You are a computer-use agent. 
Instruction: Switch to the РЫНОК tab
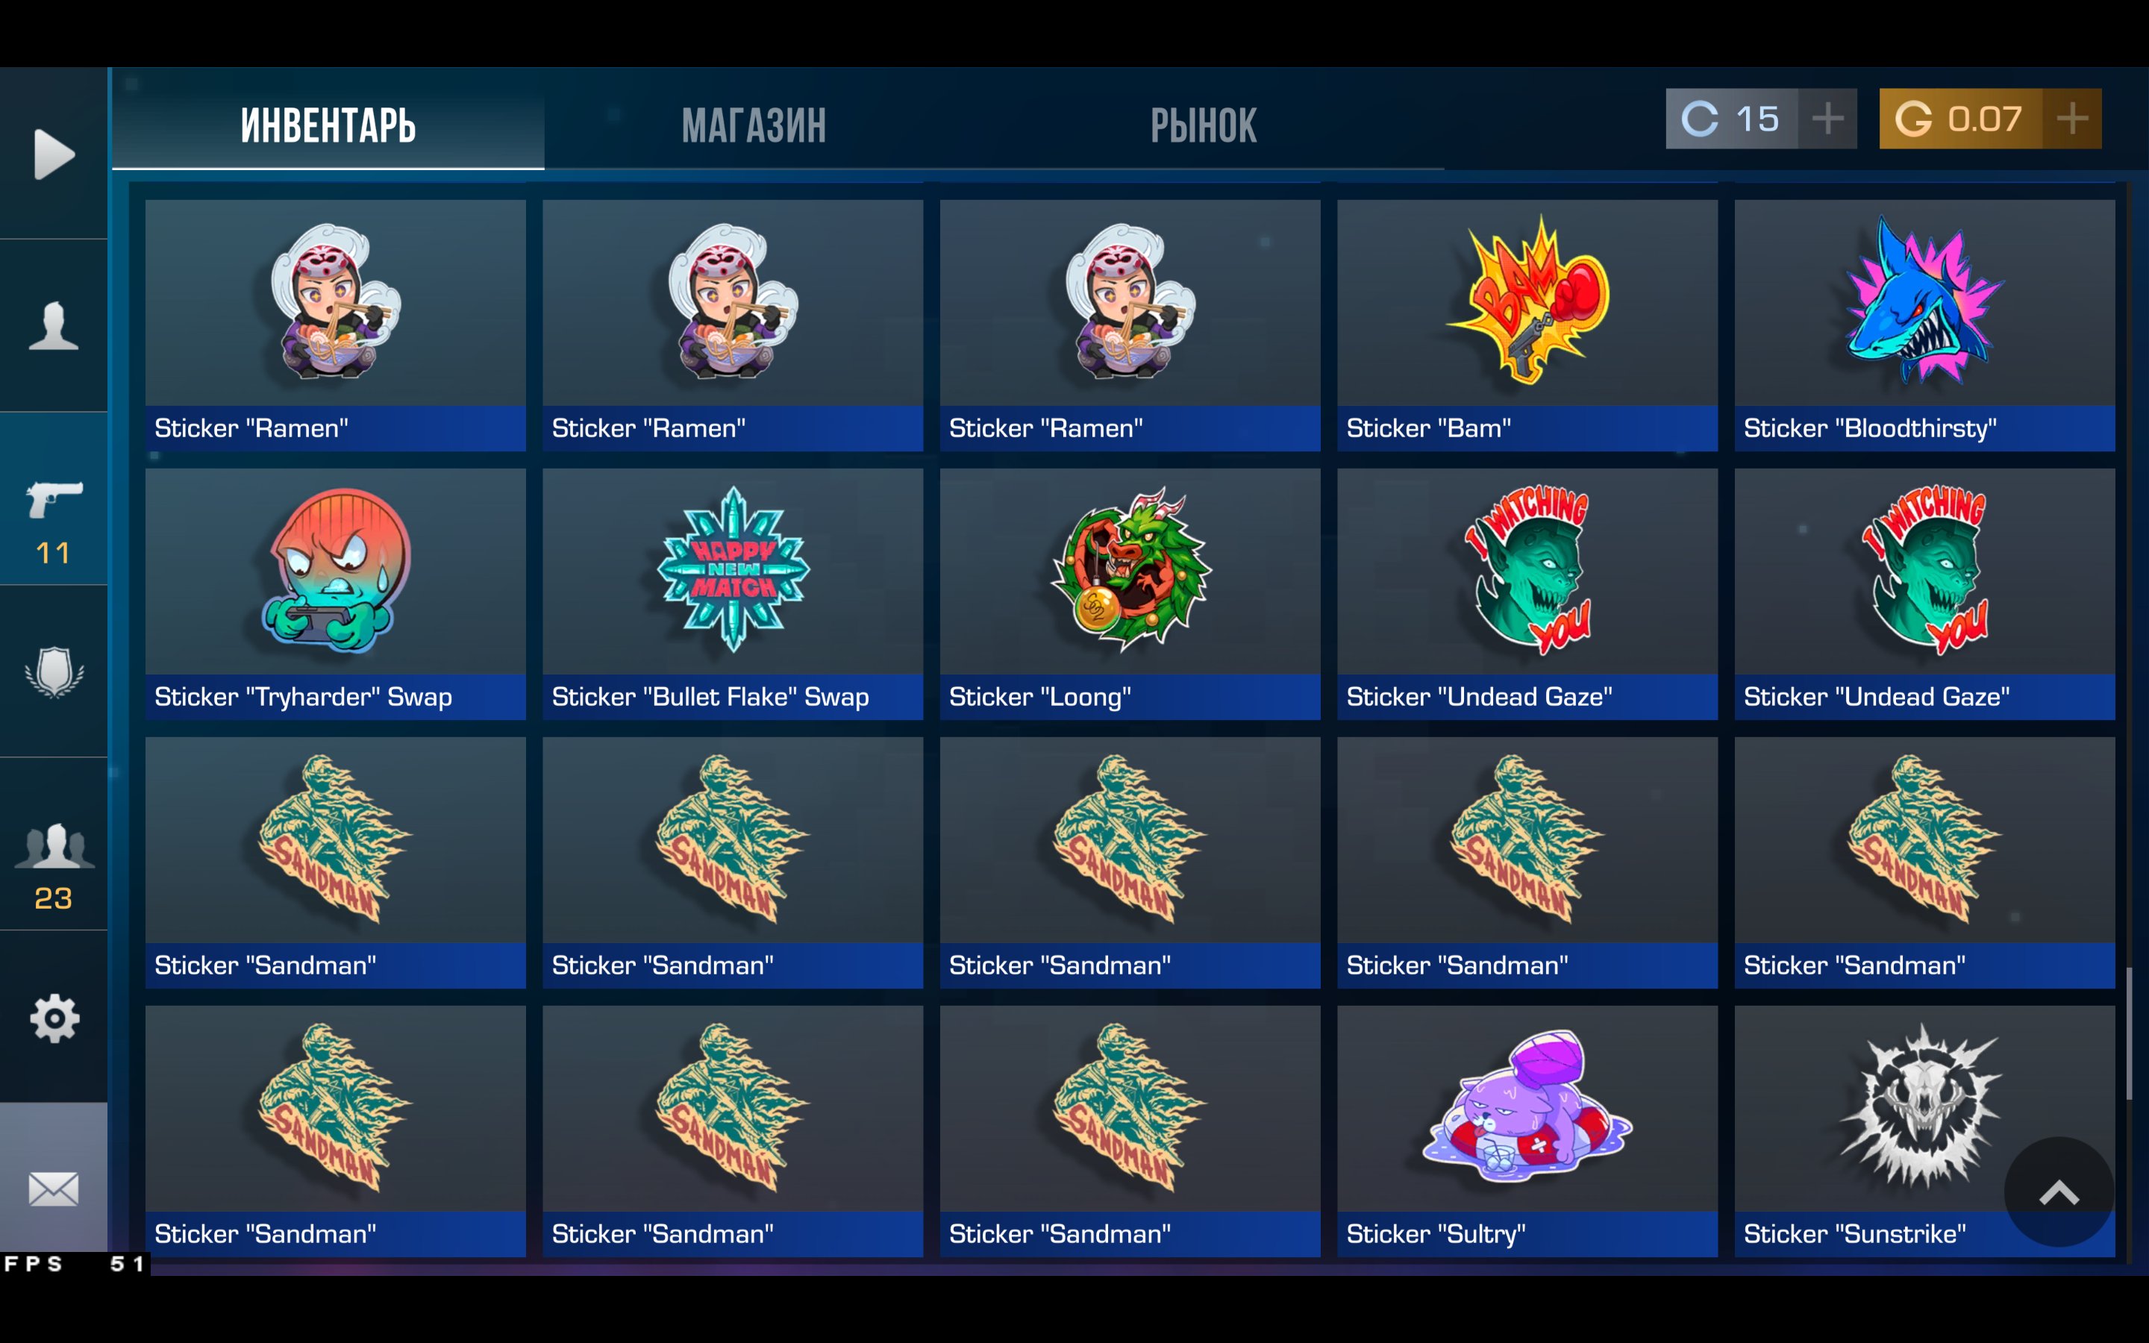1204,125
